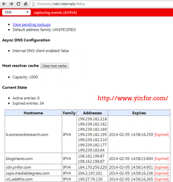The image size is (173, 182).
Task: Focus the chrome://net-internals address bar
Action: pos(102,4)
